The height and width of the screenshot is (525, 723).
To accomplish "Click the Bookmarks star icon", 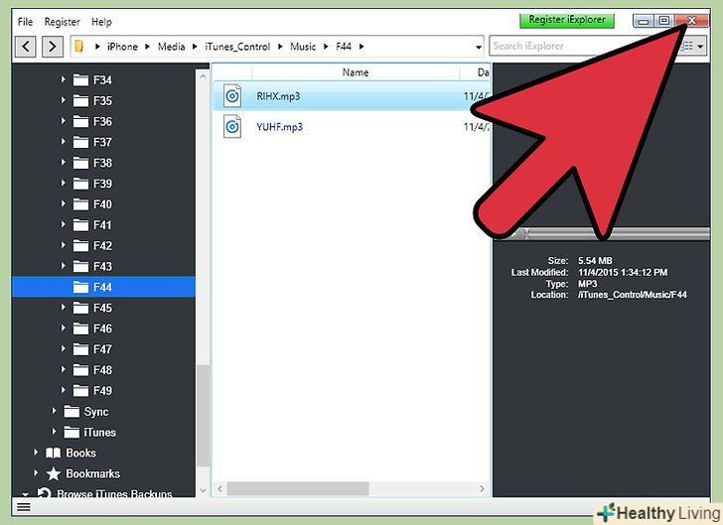I will point(54,473).
